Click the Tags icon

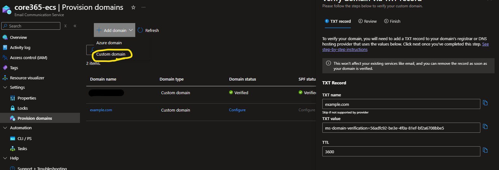pos(5,68)
